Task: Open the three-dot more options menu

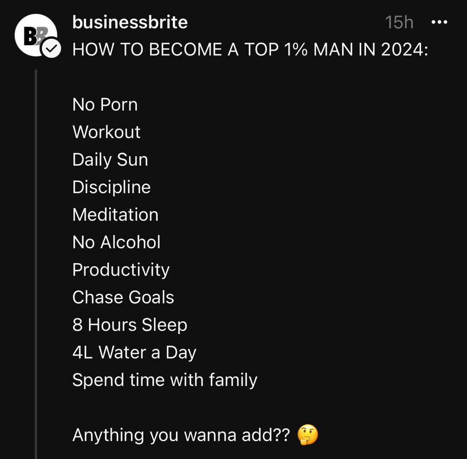Action: pyautogui.click(x=439, y=22)
